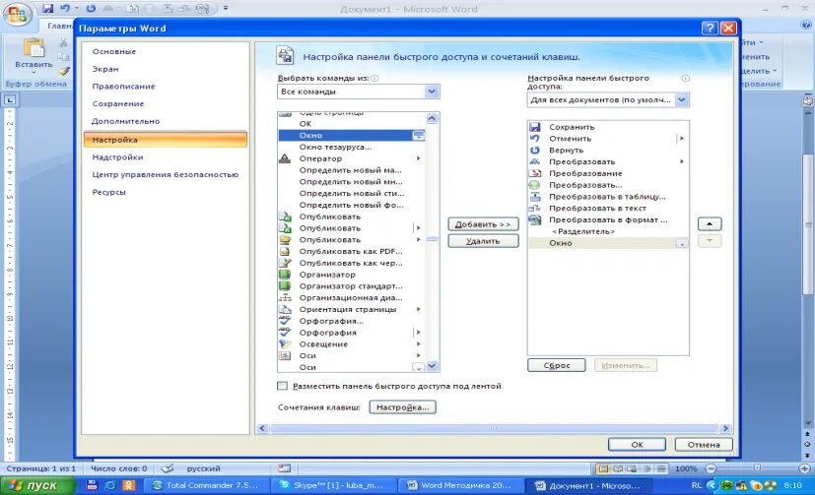Screen dimensions: 815x495
Task: Expand arrow beside Ориентация страницы
Action: pos(419,309)
